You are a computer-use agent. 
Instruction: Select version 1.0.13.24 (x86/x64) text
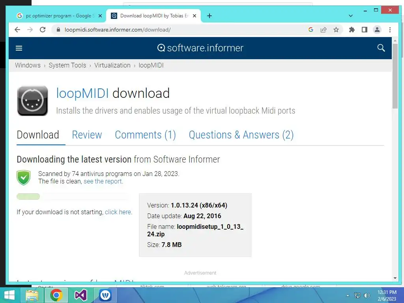pos(199,205)
